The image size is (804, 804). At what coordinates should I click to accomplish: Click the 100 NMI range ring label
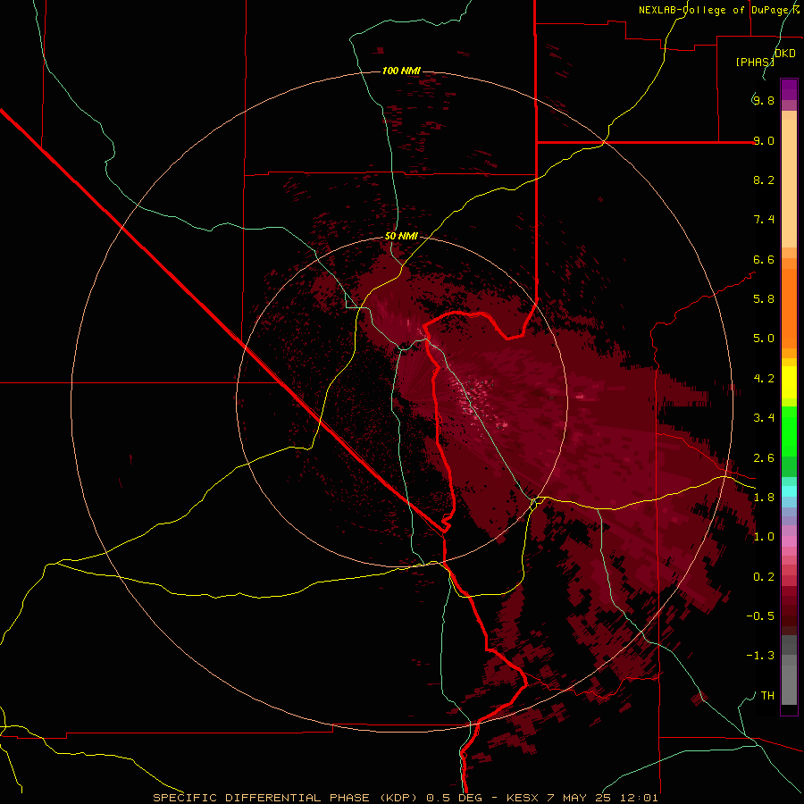[401, 71]
